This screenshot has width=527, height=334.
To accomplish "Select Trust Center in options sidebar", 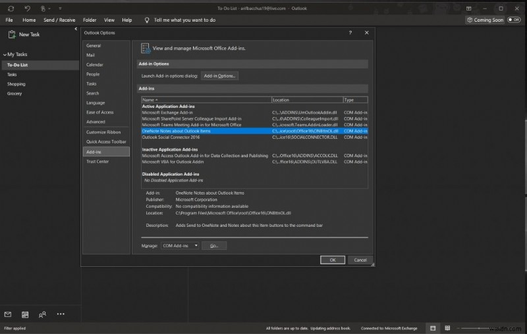I will 97,161.
